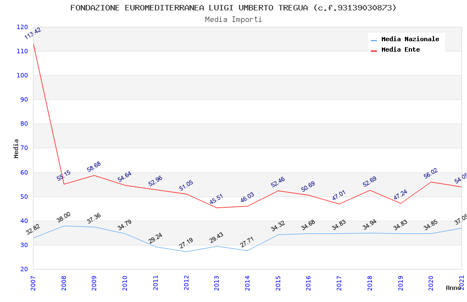Viewport: 467px width, 302px height.
Task: Click the 2020 x-axis year label
Action: (x=431, y=283)
